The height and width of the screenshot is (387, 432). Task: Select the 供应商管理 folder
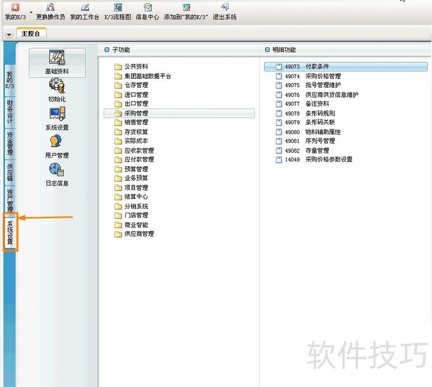pyautogui.click(x=139, y=234)
